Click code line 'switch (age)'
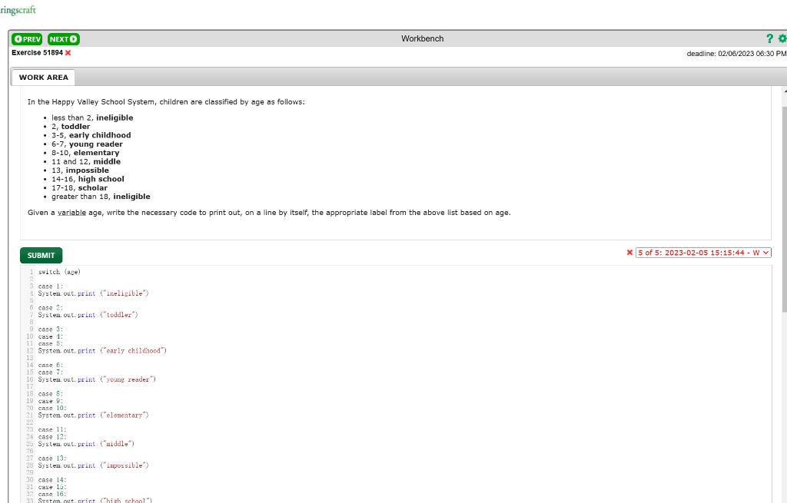787x503 pixels. (x=59, y=272)
